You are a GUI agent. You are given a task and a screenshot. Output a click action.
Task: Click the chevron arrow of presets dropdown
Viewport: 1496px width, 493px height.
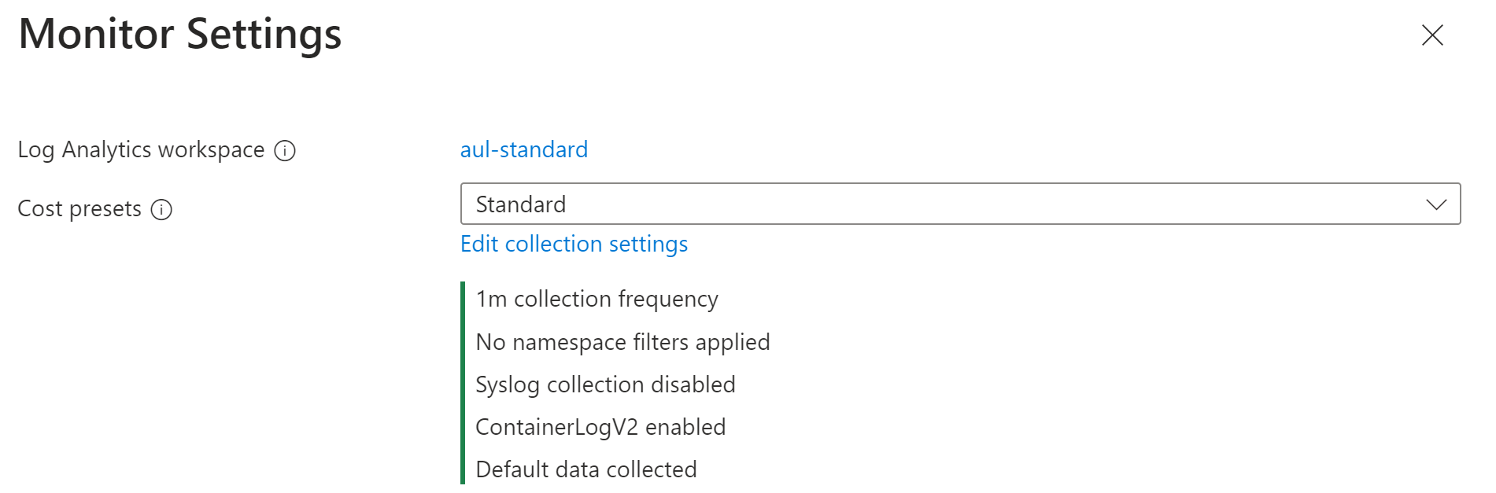click(1436, 204)
